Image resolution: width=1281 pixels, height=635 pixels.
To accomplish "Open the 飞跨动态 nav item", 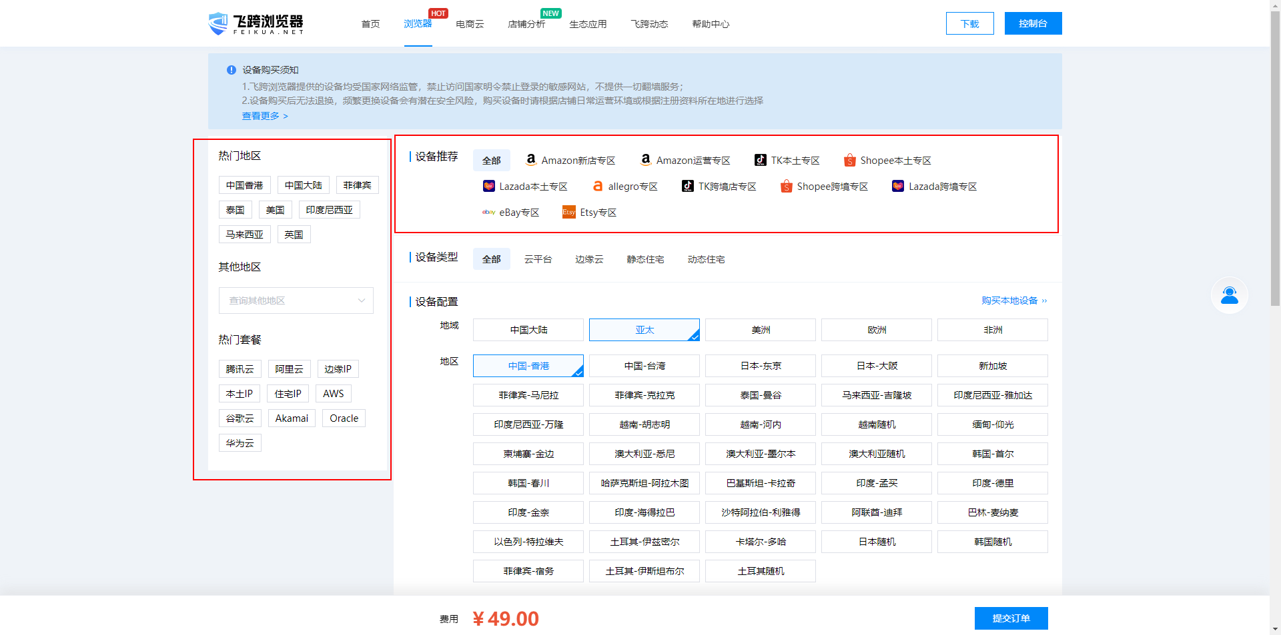I will 649,24.
